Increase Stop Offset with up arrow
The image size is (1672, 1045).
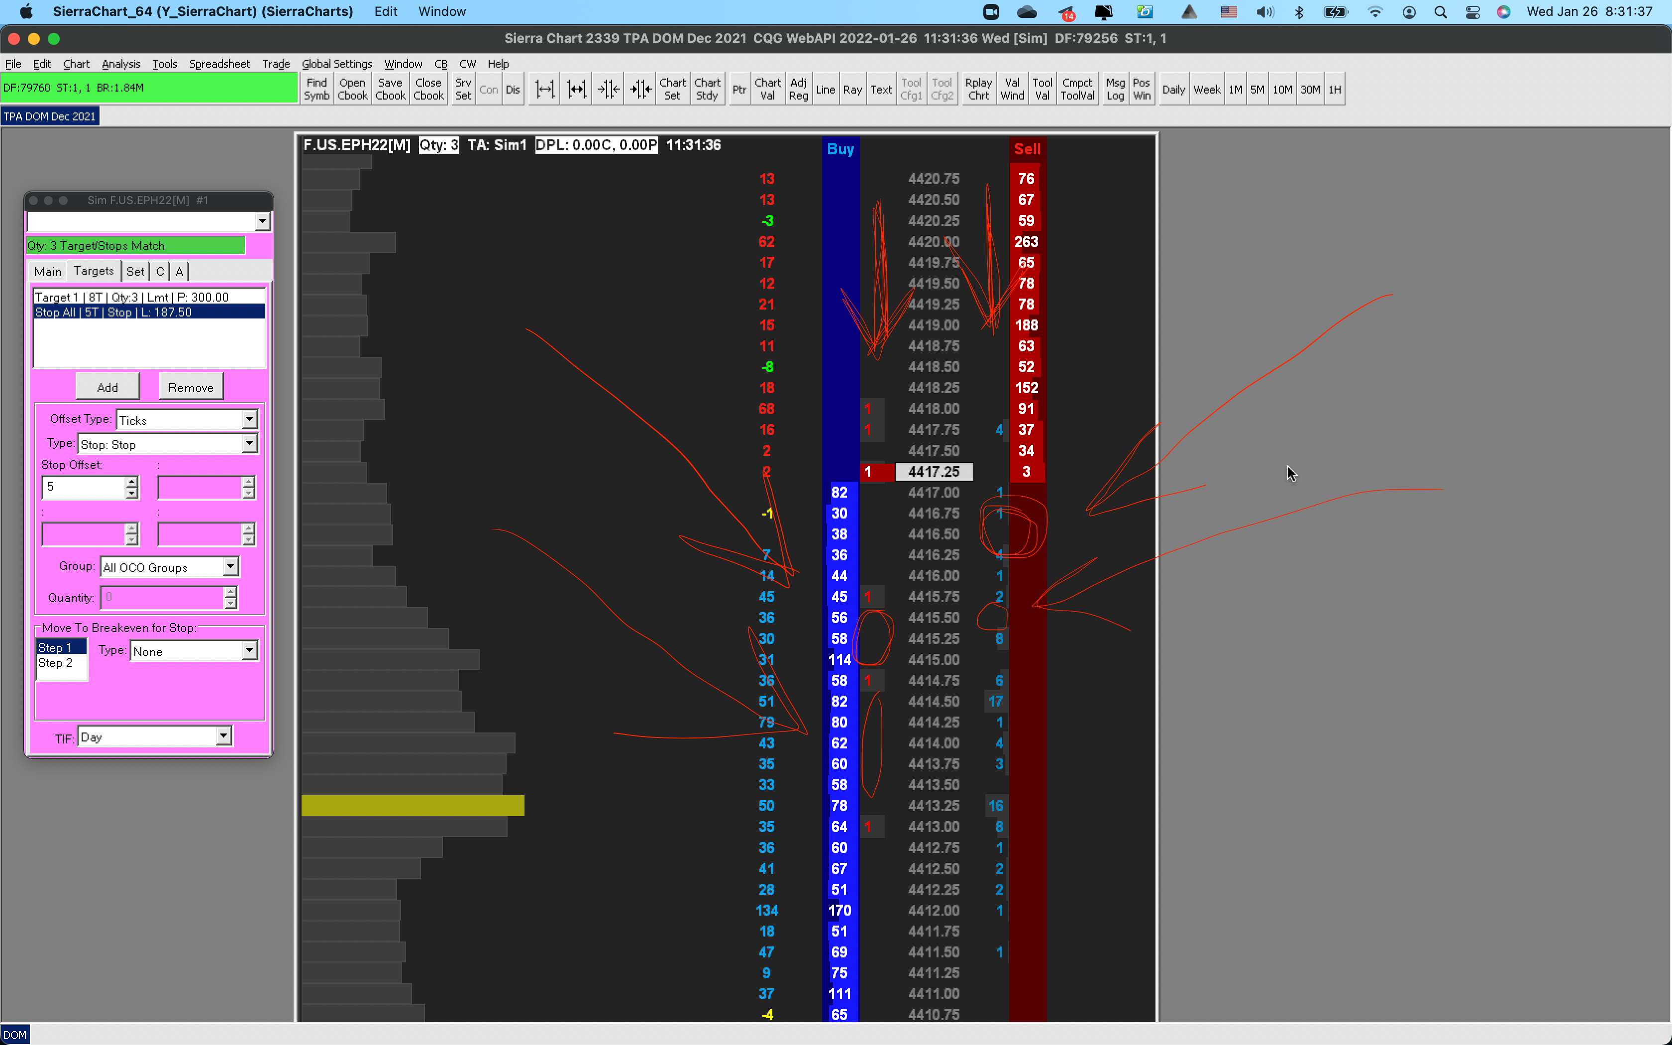click(x=131, y=481)
